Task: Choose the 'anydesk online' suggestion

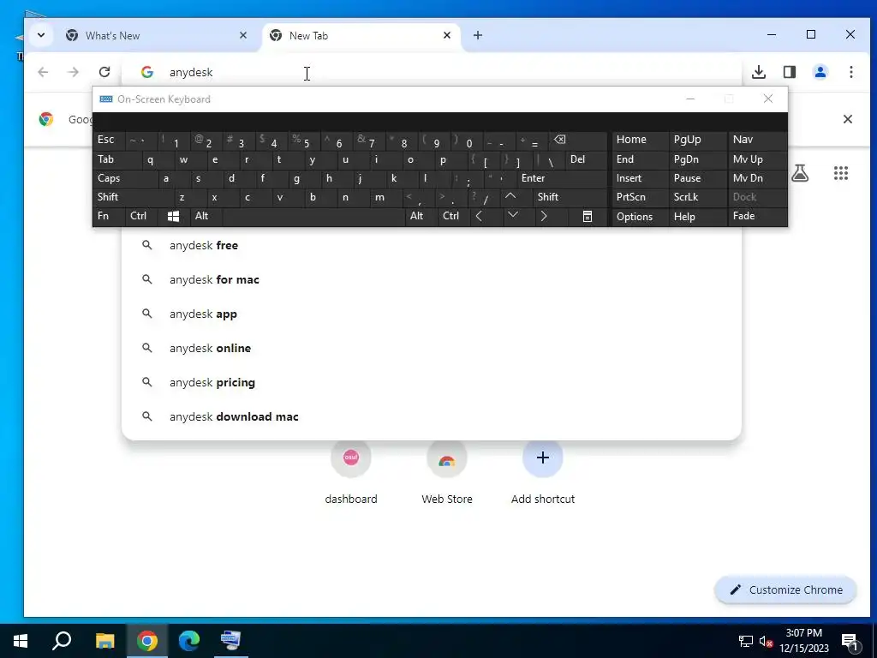Action: 432,348
